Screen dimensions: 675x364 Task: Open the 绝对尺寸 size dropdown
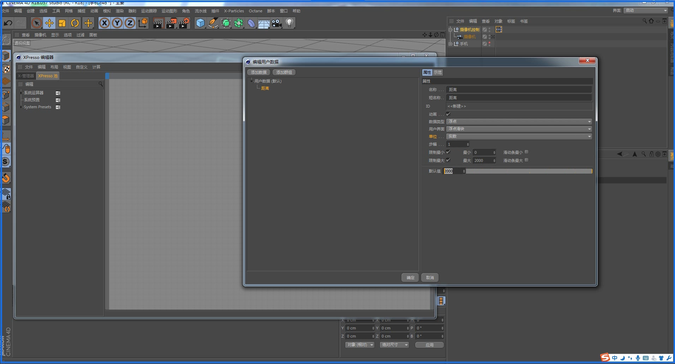(x=394, y=345)
